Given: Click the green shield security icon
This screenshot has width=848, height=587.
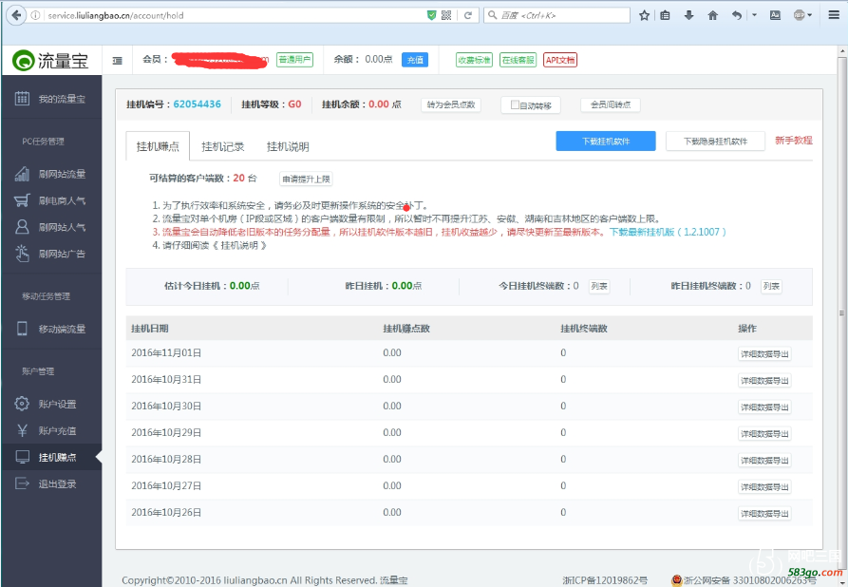Looking at the screenshot, I should coord(431,16).
